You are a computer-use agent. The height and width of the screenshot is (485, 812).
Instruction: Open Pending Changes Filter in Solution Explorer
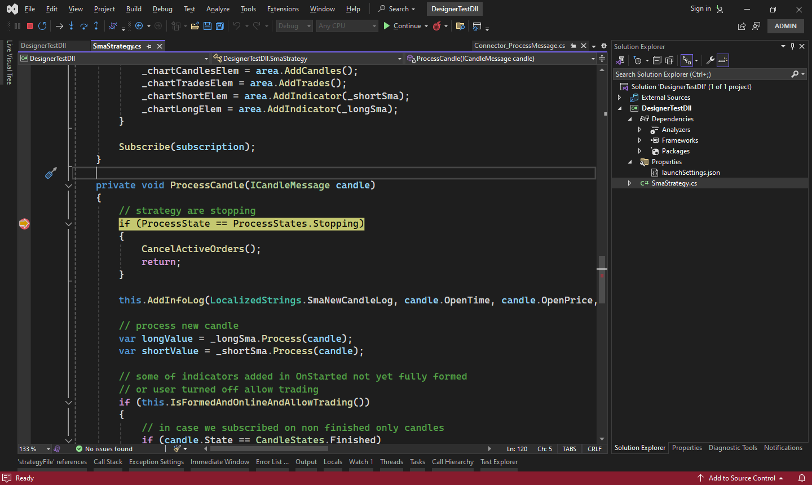point(638,60)
